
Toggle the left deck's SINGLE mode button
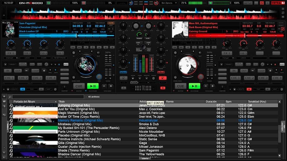[x=12, y=64]
